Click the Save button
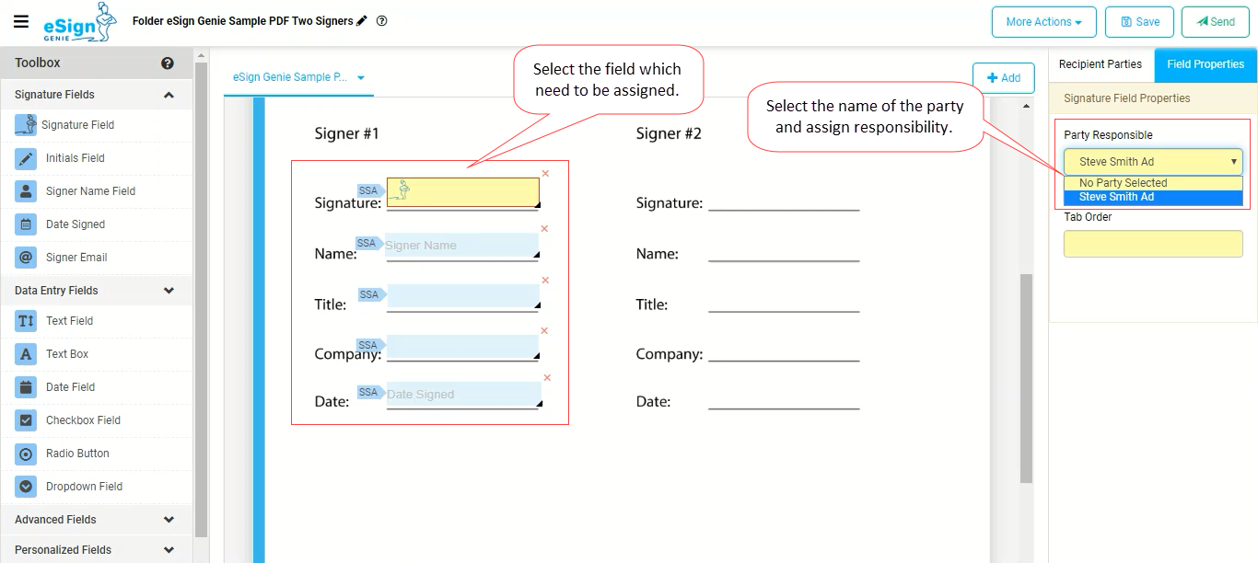This screenshot has width=1258, height=563. [1139, 22]
